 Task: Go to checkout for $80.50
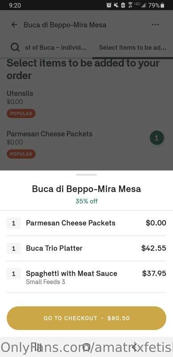click(86, 318)
